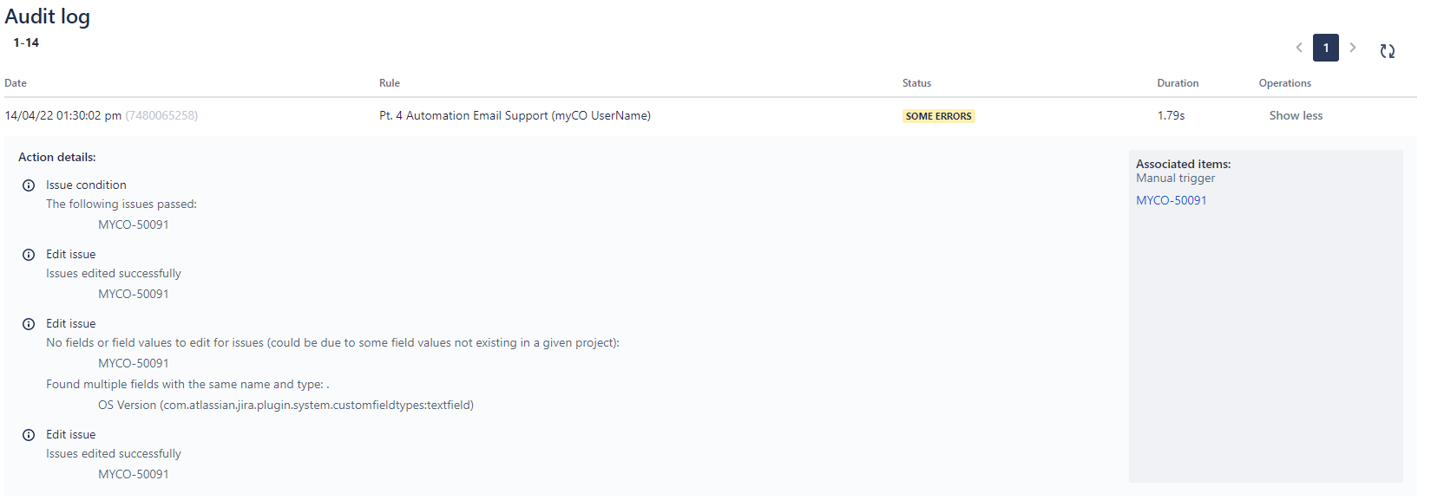Collapse the entry with Show less
The width and height of the screenshot is (1431, 500).
[x=1296, y=115]
